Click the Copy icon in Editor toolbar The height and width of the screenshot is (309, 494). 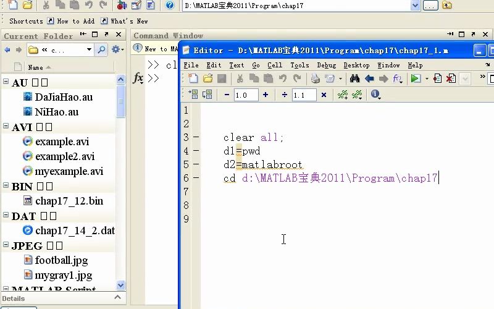tap(254, 78)
